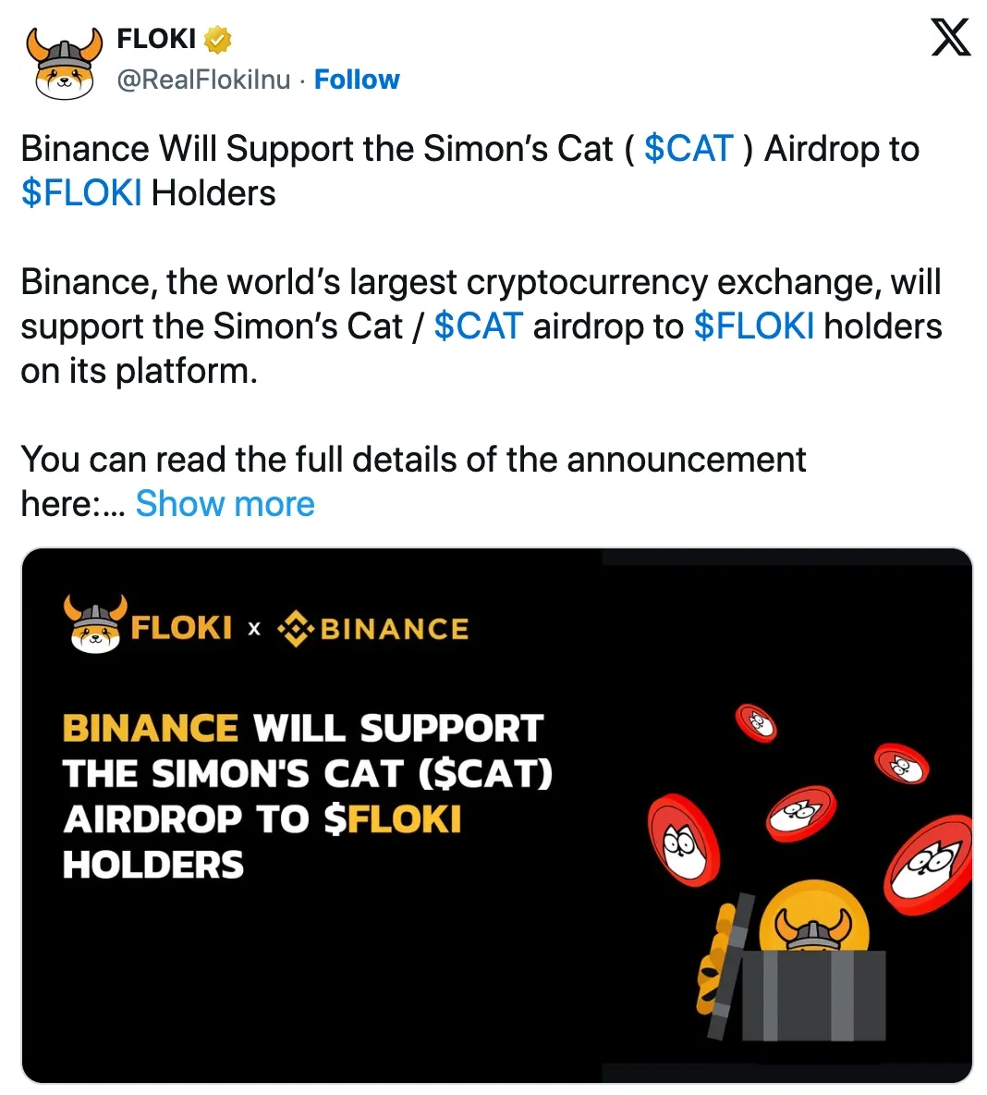Click the $FLOKI cashtag in the headline
This screenshot has width=987, height=1095.
(81, 193)
